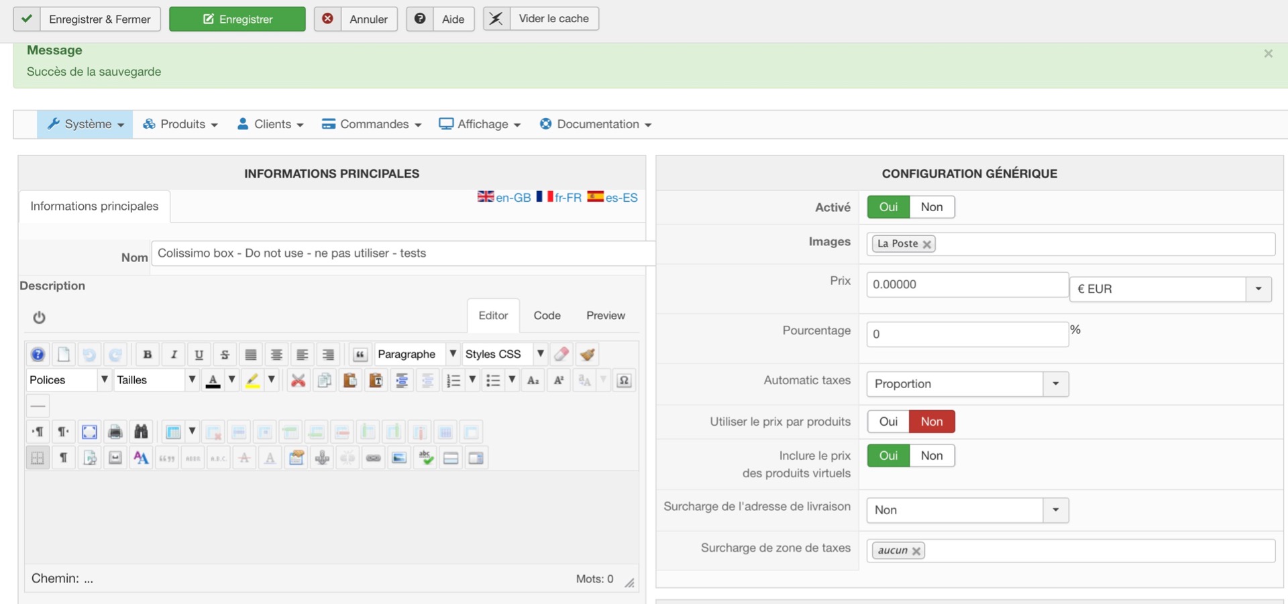
Task: Expand the highlight color picker arrow
Action: (272, 380)
